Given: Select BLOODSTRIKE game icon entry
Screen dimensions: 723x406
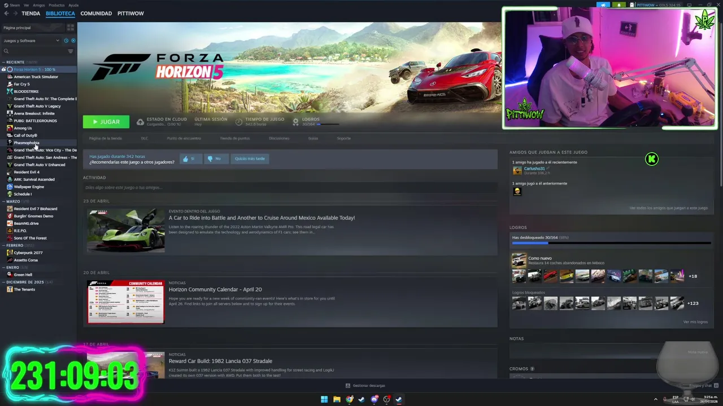Looking at the screenshot, I should coord(10,91).
